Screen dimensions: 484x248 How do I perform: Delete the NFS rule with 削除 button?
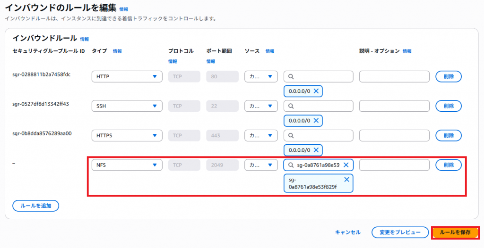tap(448, 165)
